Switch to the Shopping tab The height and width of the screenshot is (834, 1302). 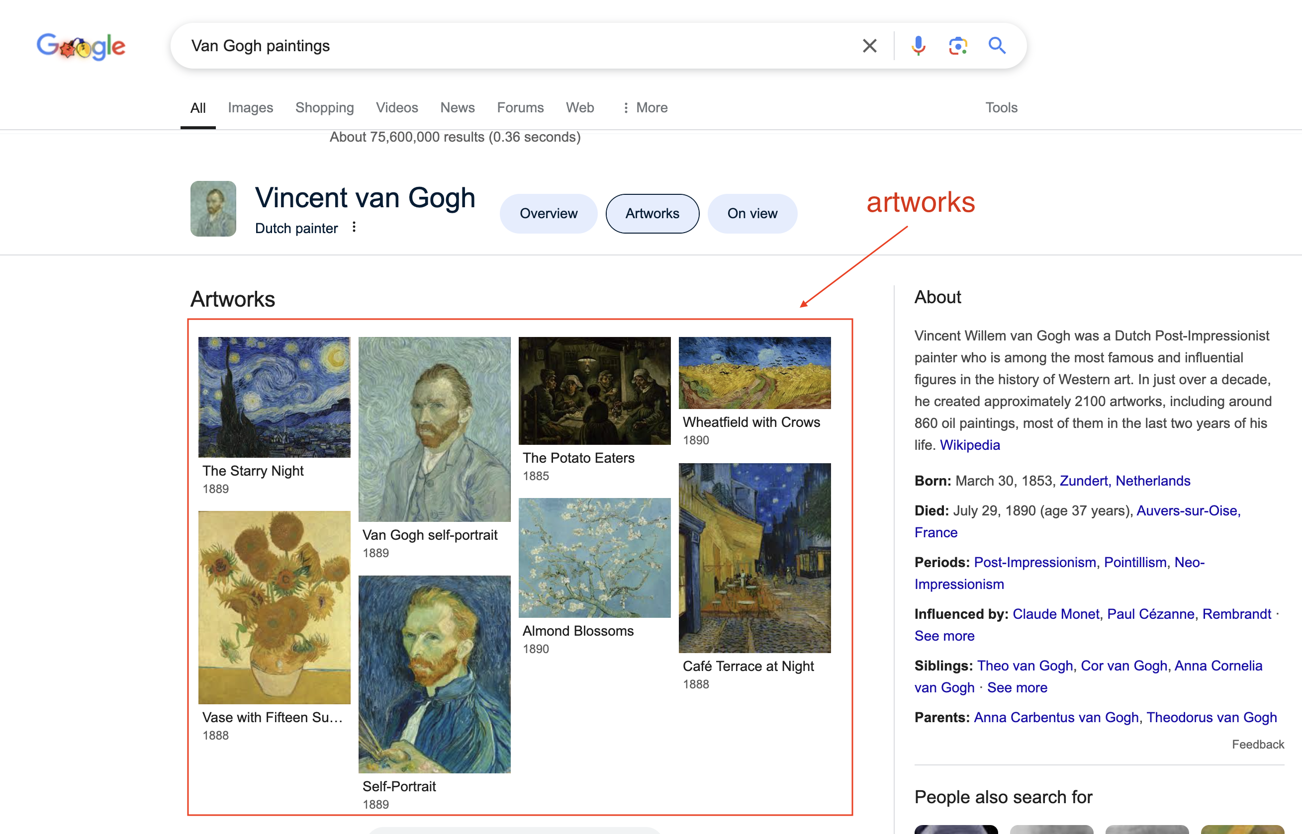325,108
